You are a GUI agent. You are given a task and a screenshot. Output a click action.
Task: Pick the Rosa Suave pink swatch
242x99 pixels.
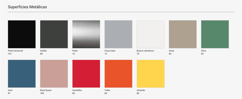pyautogui.click(x=54, y=74)
